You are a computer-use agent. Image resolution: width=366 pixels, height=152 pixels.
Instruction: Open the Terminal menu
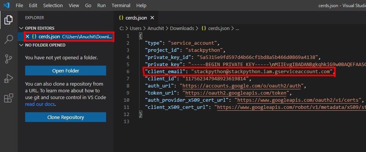coord(121,5)
